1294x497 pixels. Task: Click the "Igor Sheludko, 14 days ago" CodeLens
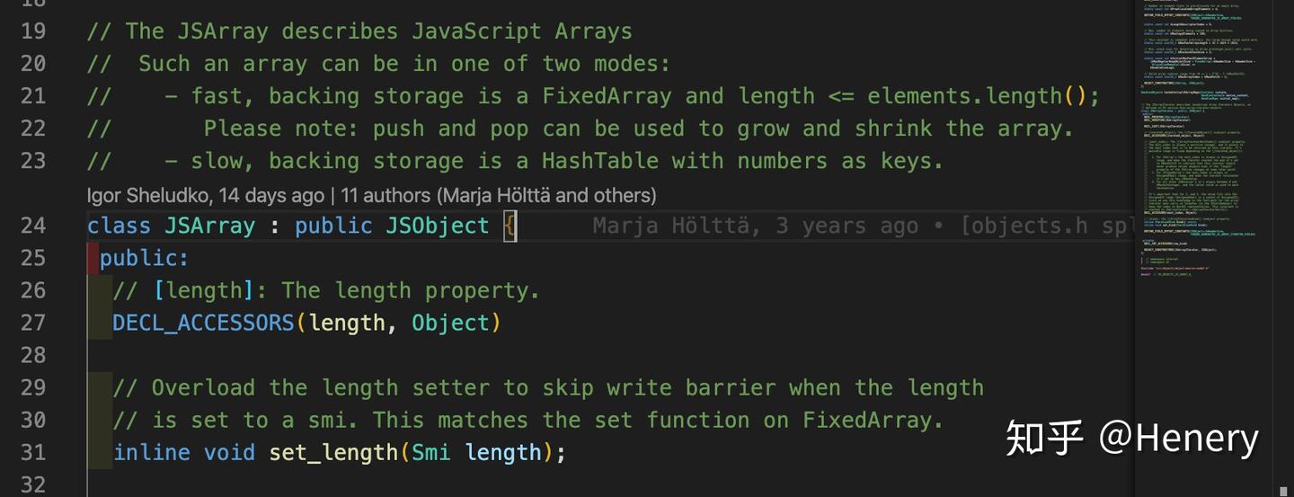point(205,195)
